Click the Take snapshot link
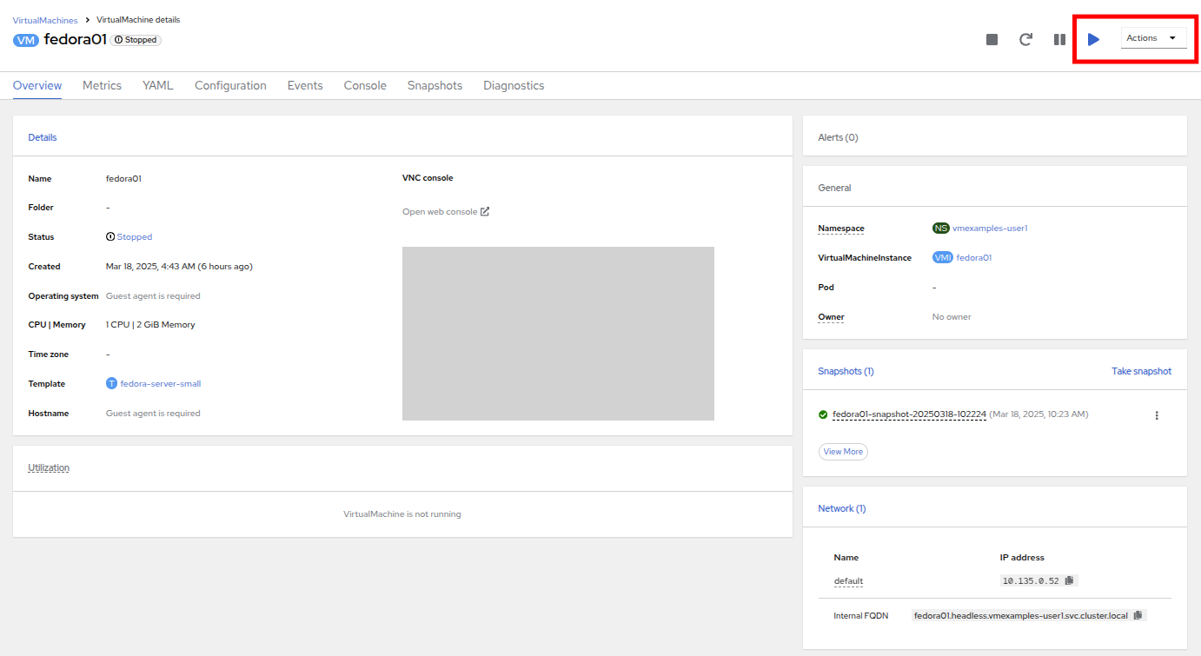 [1141, 371]
